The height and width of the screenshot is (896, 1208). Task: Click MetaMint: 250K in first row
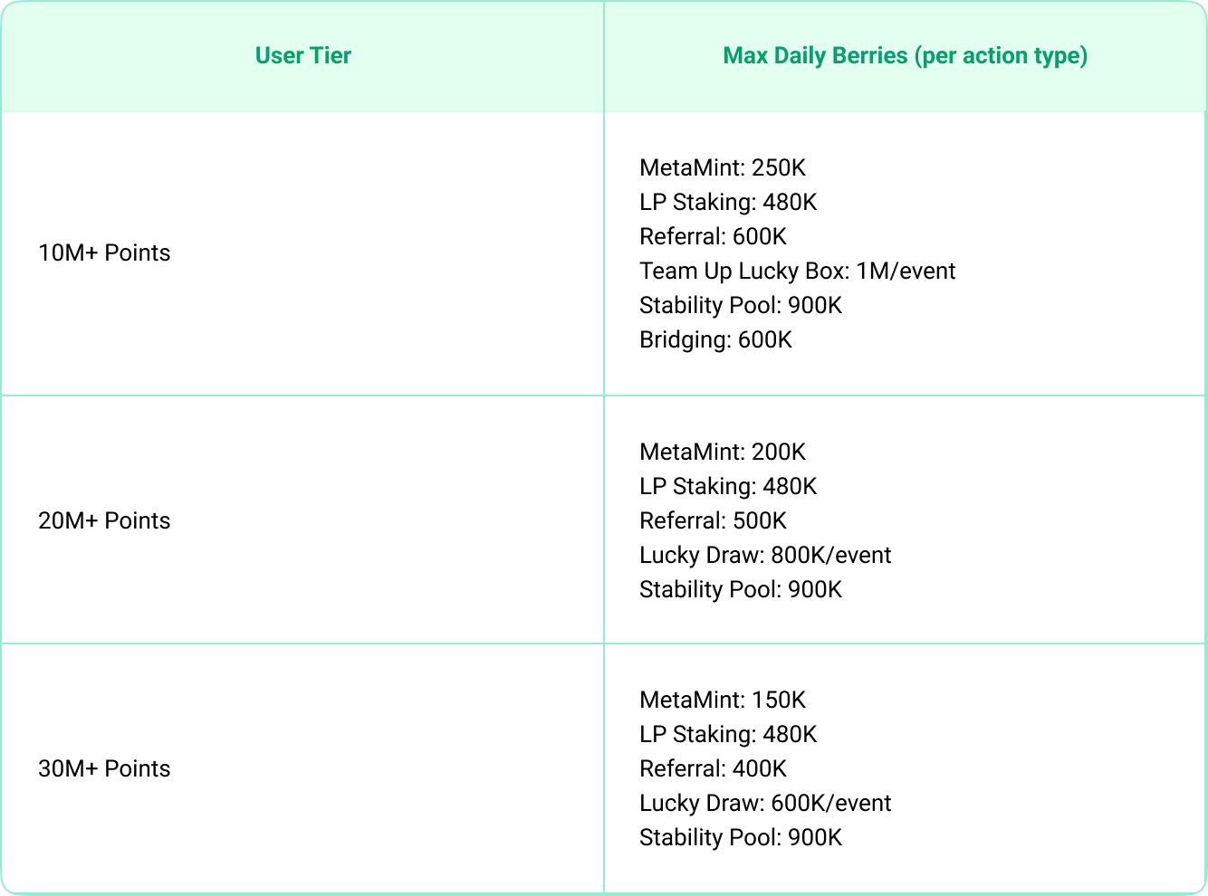point(723,167)
